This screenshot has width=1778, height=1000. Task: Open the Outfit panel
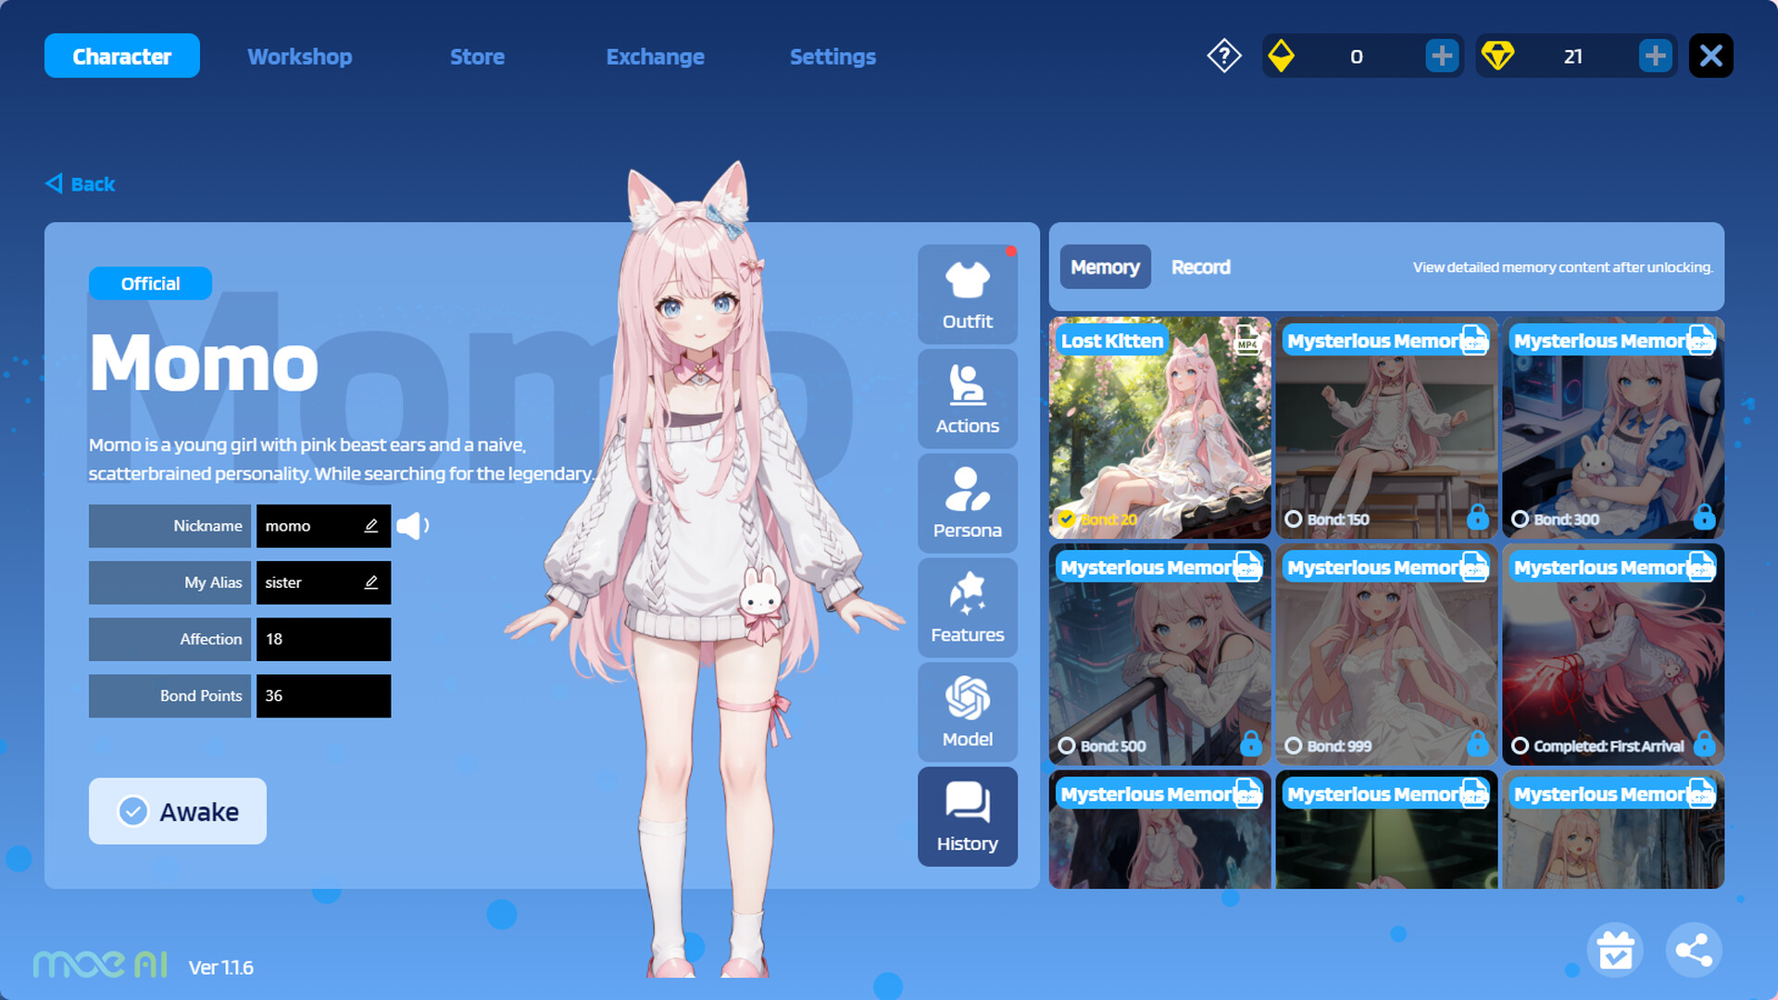(x=967, y=294)
